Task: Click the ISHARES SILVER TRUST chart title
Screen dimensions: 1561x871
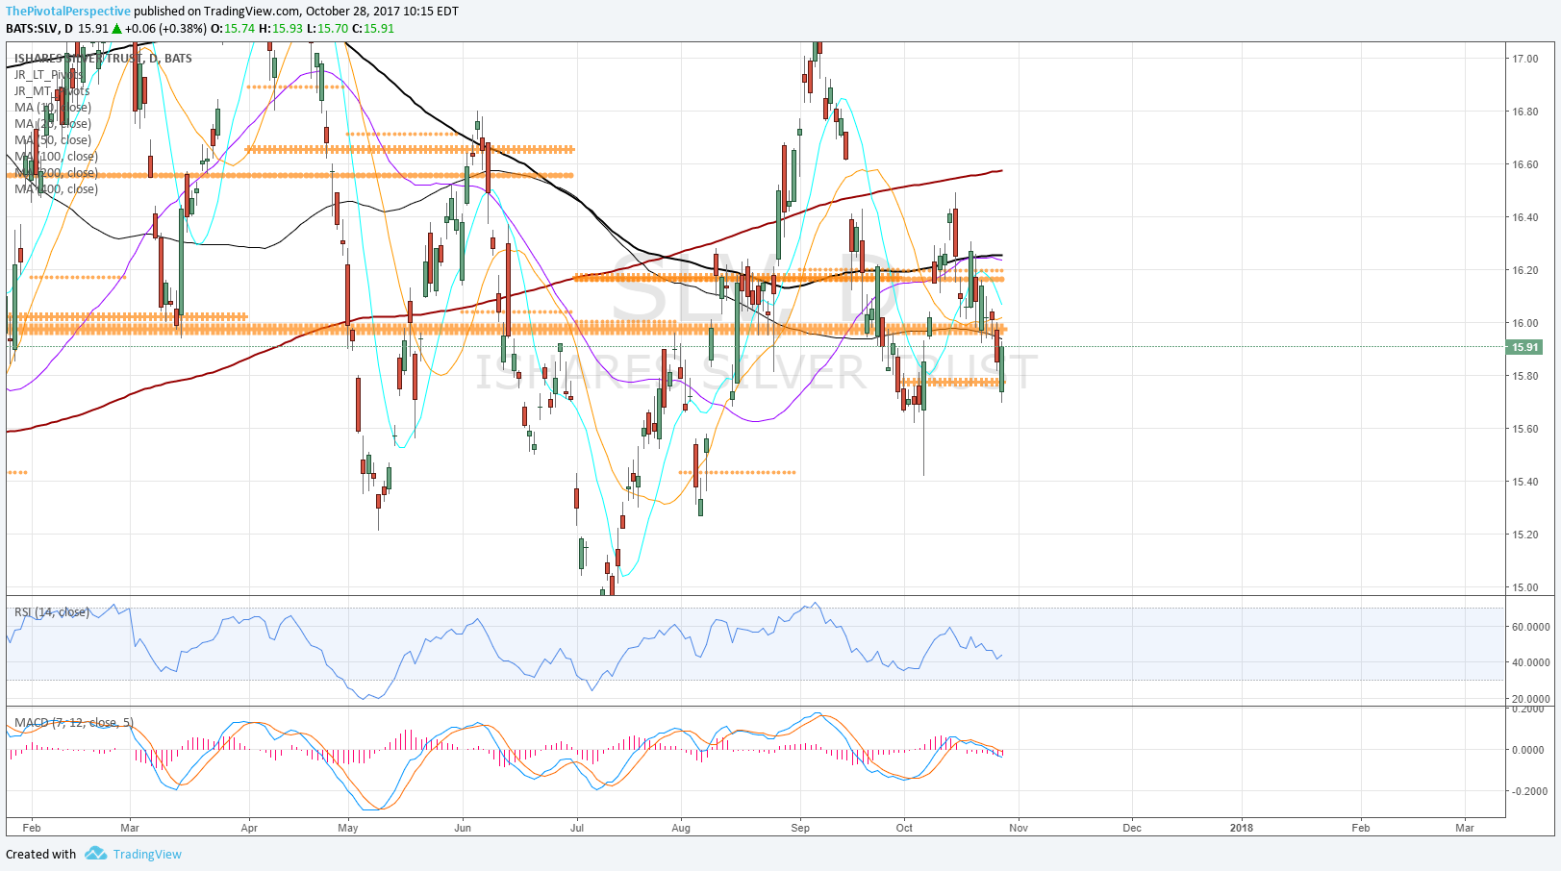Action: point(103,58)
